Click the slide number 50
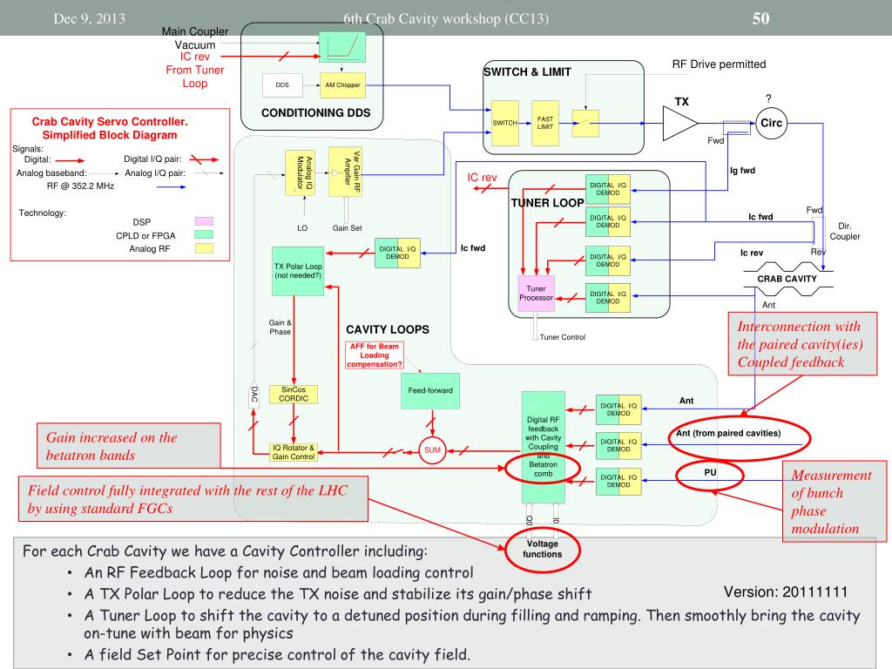This screenshot has width=892, height=669. point(760,18)
